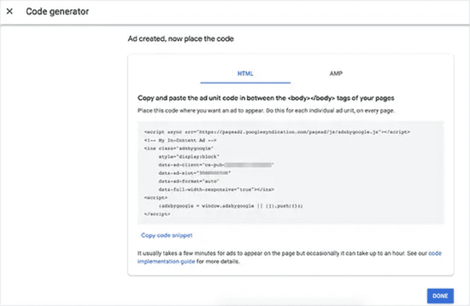Click the 'My In-Content Ad' comment line
The height and width of the screenshot is (306, 470).
coord(180,140)
